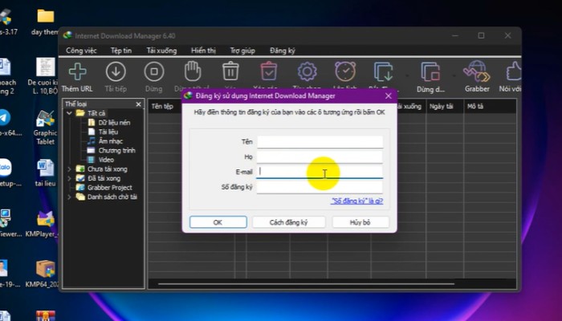Click the Cách đăng ký button
The width and height of the screenshot is (562, 321).
coord(288,222)
